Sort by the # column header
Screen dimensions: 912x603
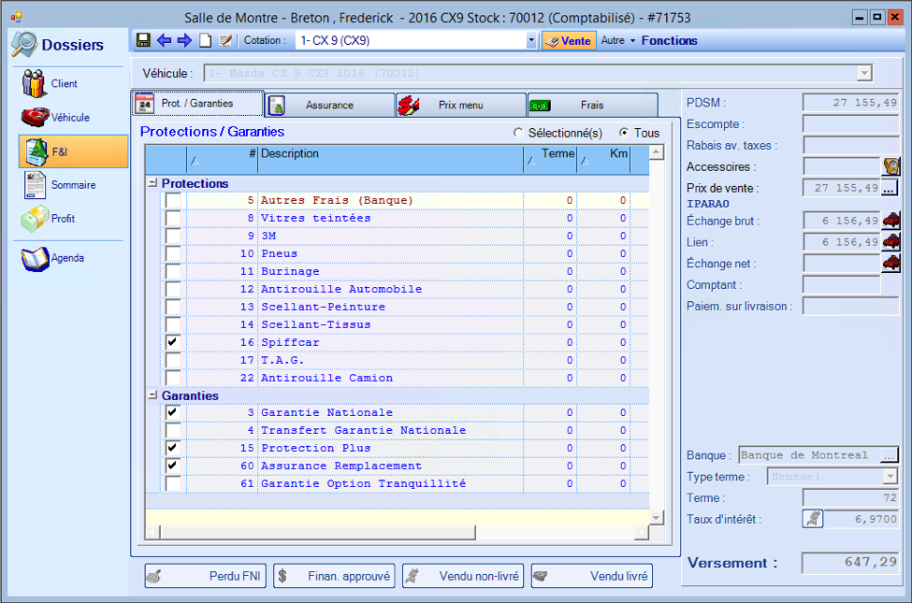(223, 159)
